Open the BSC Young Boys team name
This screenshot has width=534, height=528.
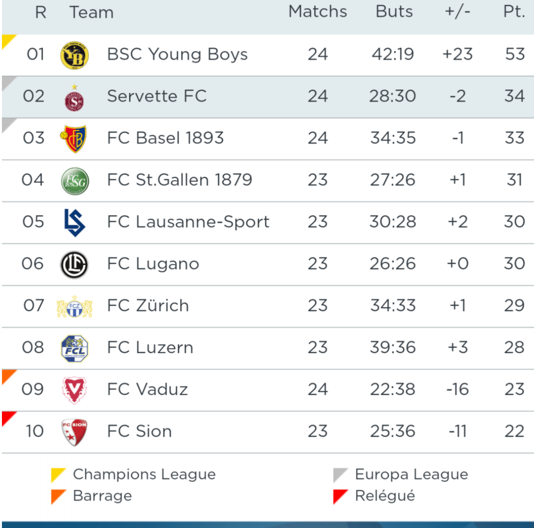177,54
